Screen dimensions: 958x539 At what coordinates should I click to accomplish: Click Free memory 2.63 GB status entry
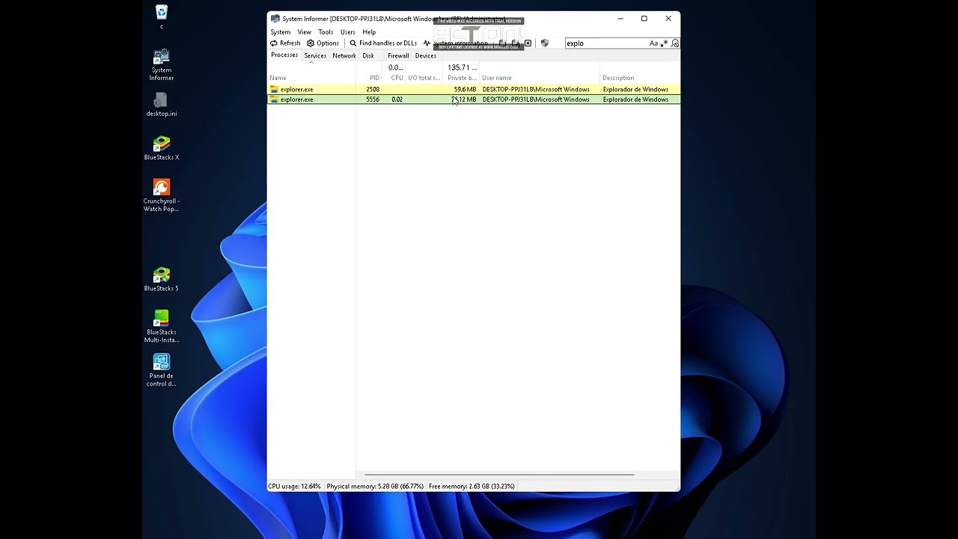pos(472,487)
